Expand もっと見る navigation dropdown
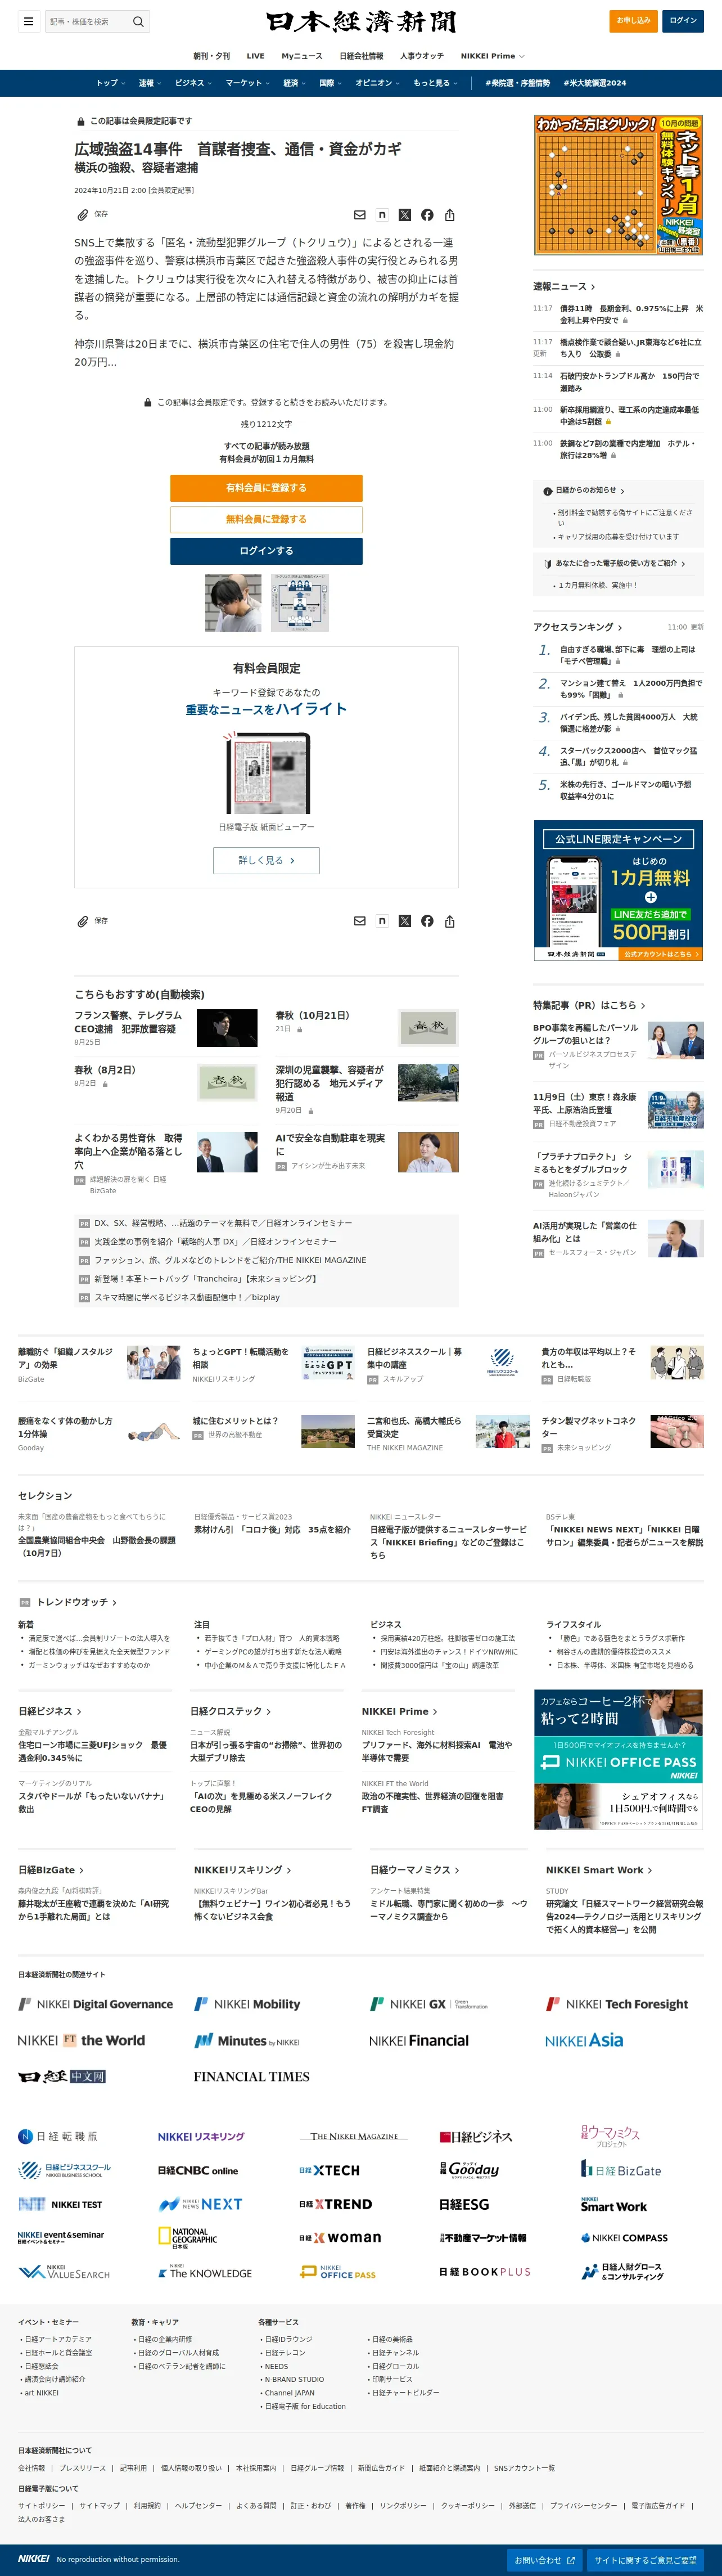 tap(435, 83)
